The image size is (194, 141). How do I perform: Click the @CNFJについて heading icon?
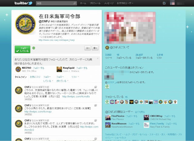(x=107, y=47)
